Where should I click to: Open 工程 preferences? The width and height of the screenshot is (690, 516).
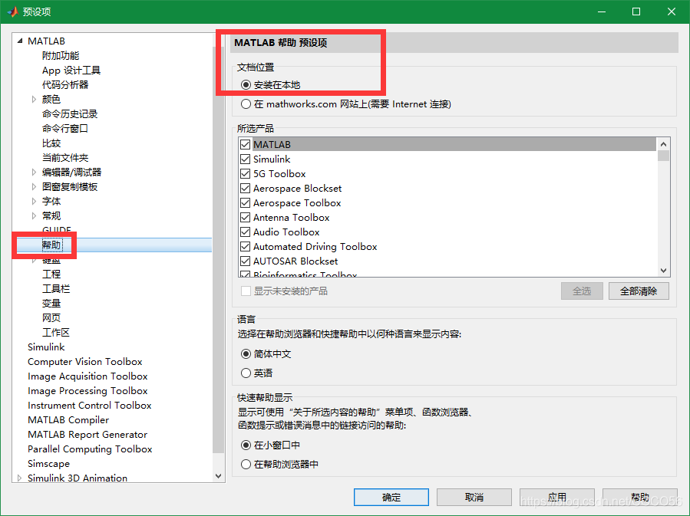[x=51, y=274]
